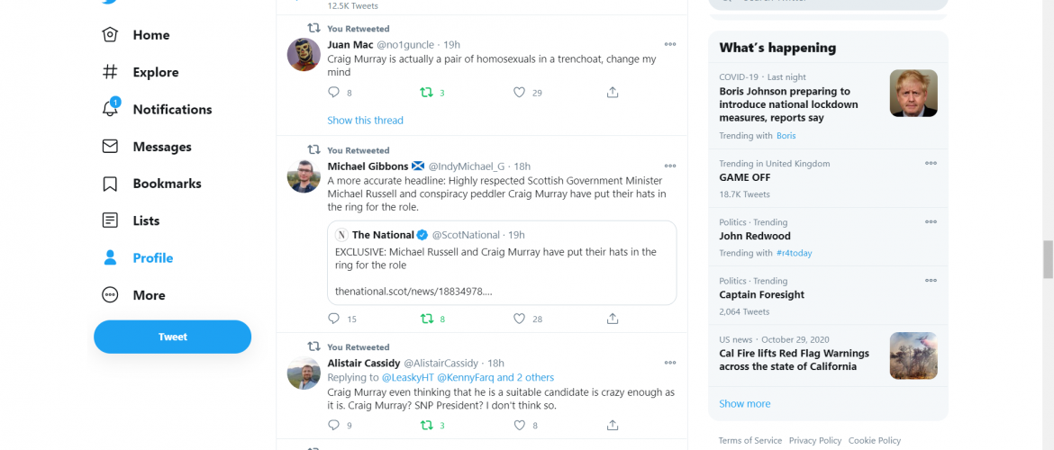Click the page vertical scrollbar thumb
This screenshot has height=450, width=1054.
tap(1048, 259)
